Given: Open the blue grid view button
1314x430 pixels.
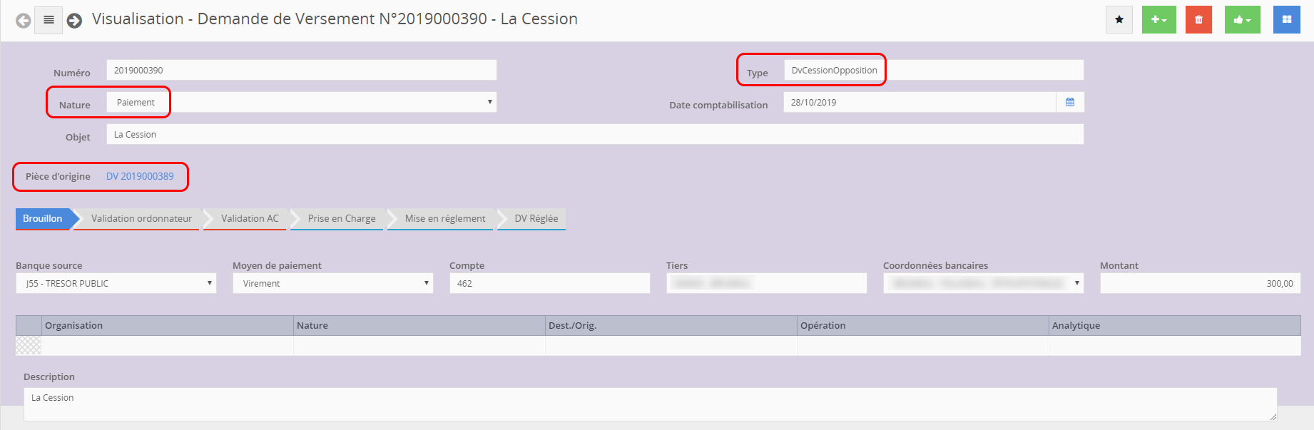Looking at the screenshot, I should coord(1286,20).
